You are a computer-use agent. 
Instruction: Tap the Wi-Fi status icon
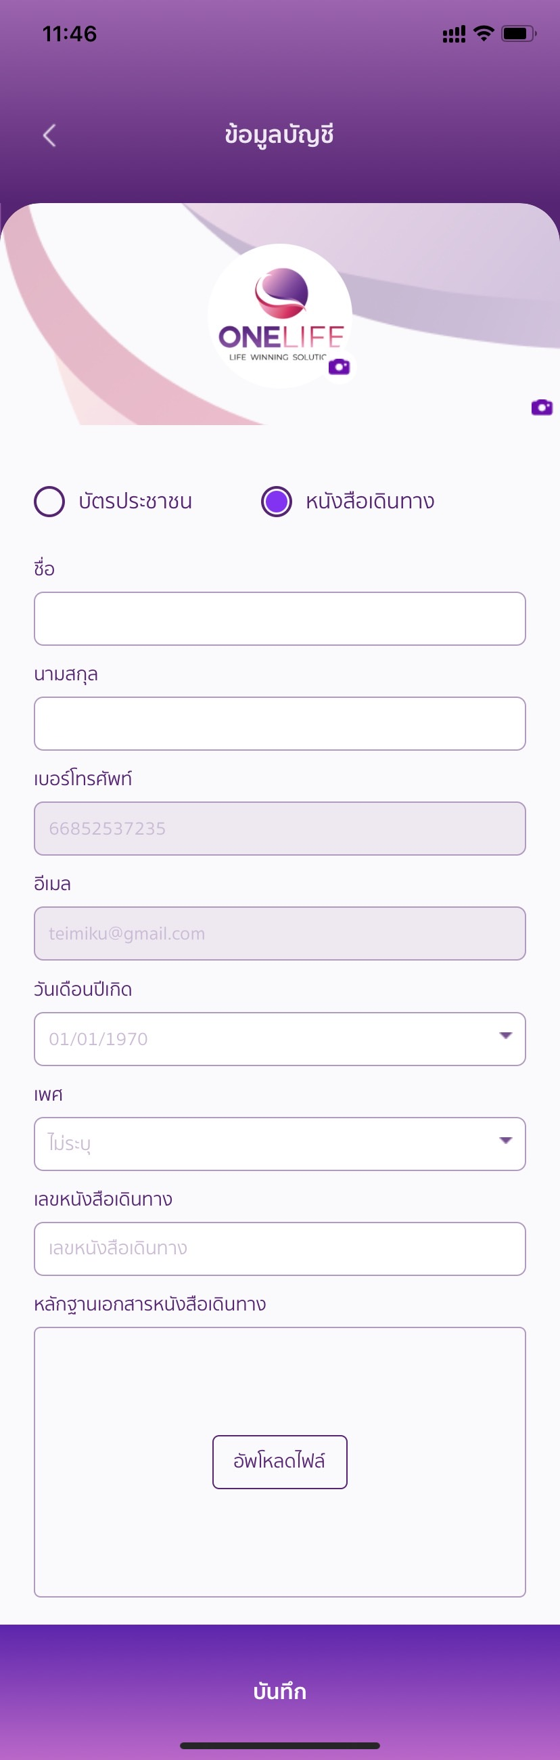tap(484, 33)
